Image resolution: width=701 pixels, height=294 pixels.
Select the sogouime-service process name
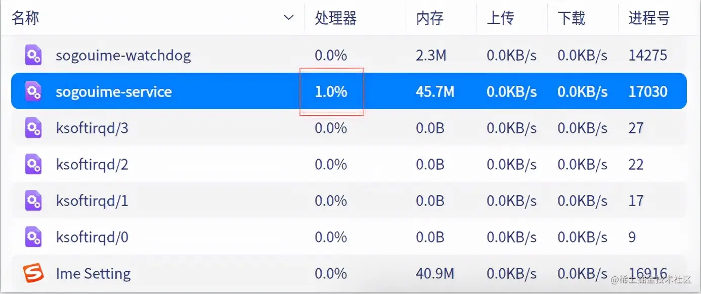tap(114, 91)
